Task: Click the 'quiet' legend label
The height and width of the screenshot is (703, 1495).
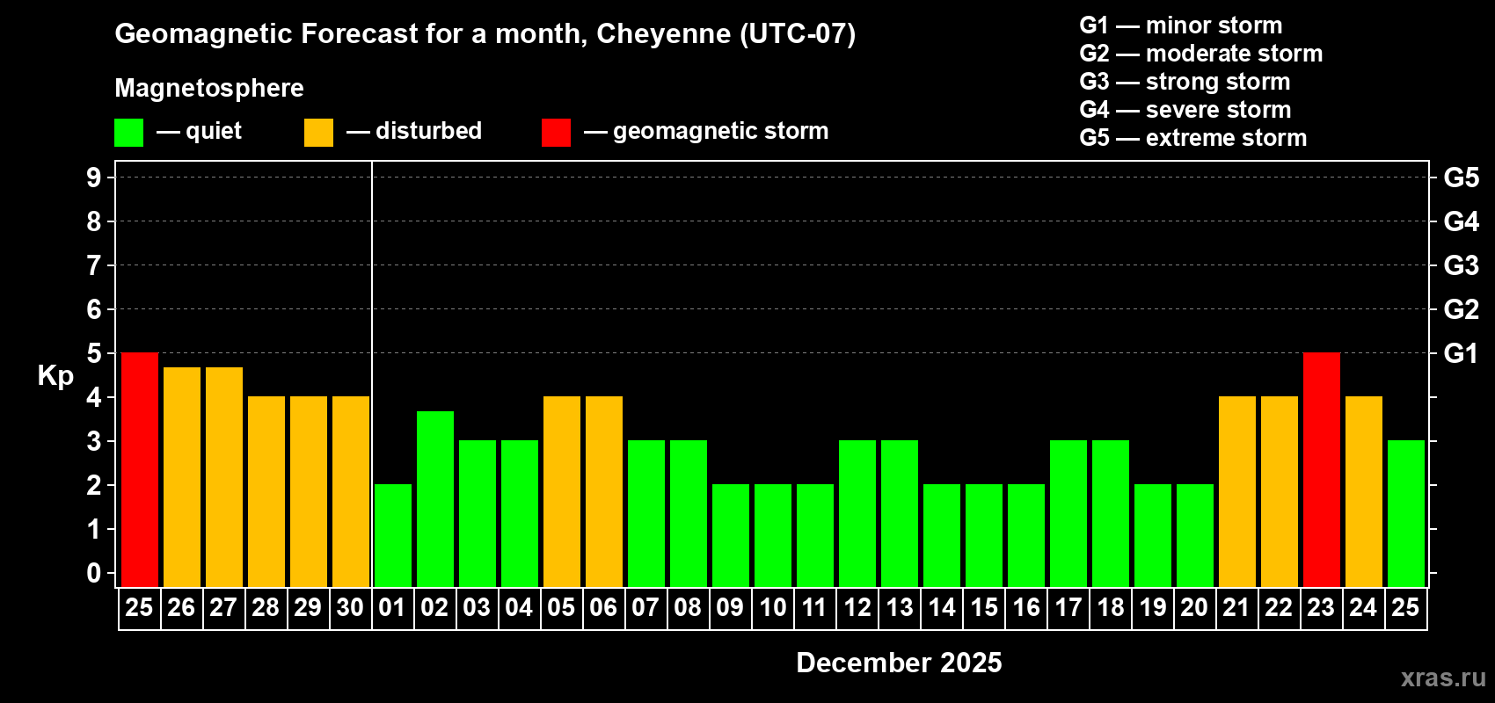Action: (214, 131)
